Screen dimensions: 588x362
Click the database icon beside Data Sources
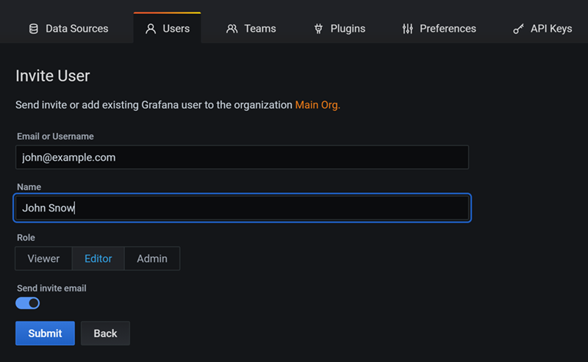point(33,29)
